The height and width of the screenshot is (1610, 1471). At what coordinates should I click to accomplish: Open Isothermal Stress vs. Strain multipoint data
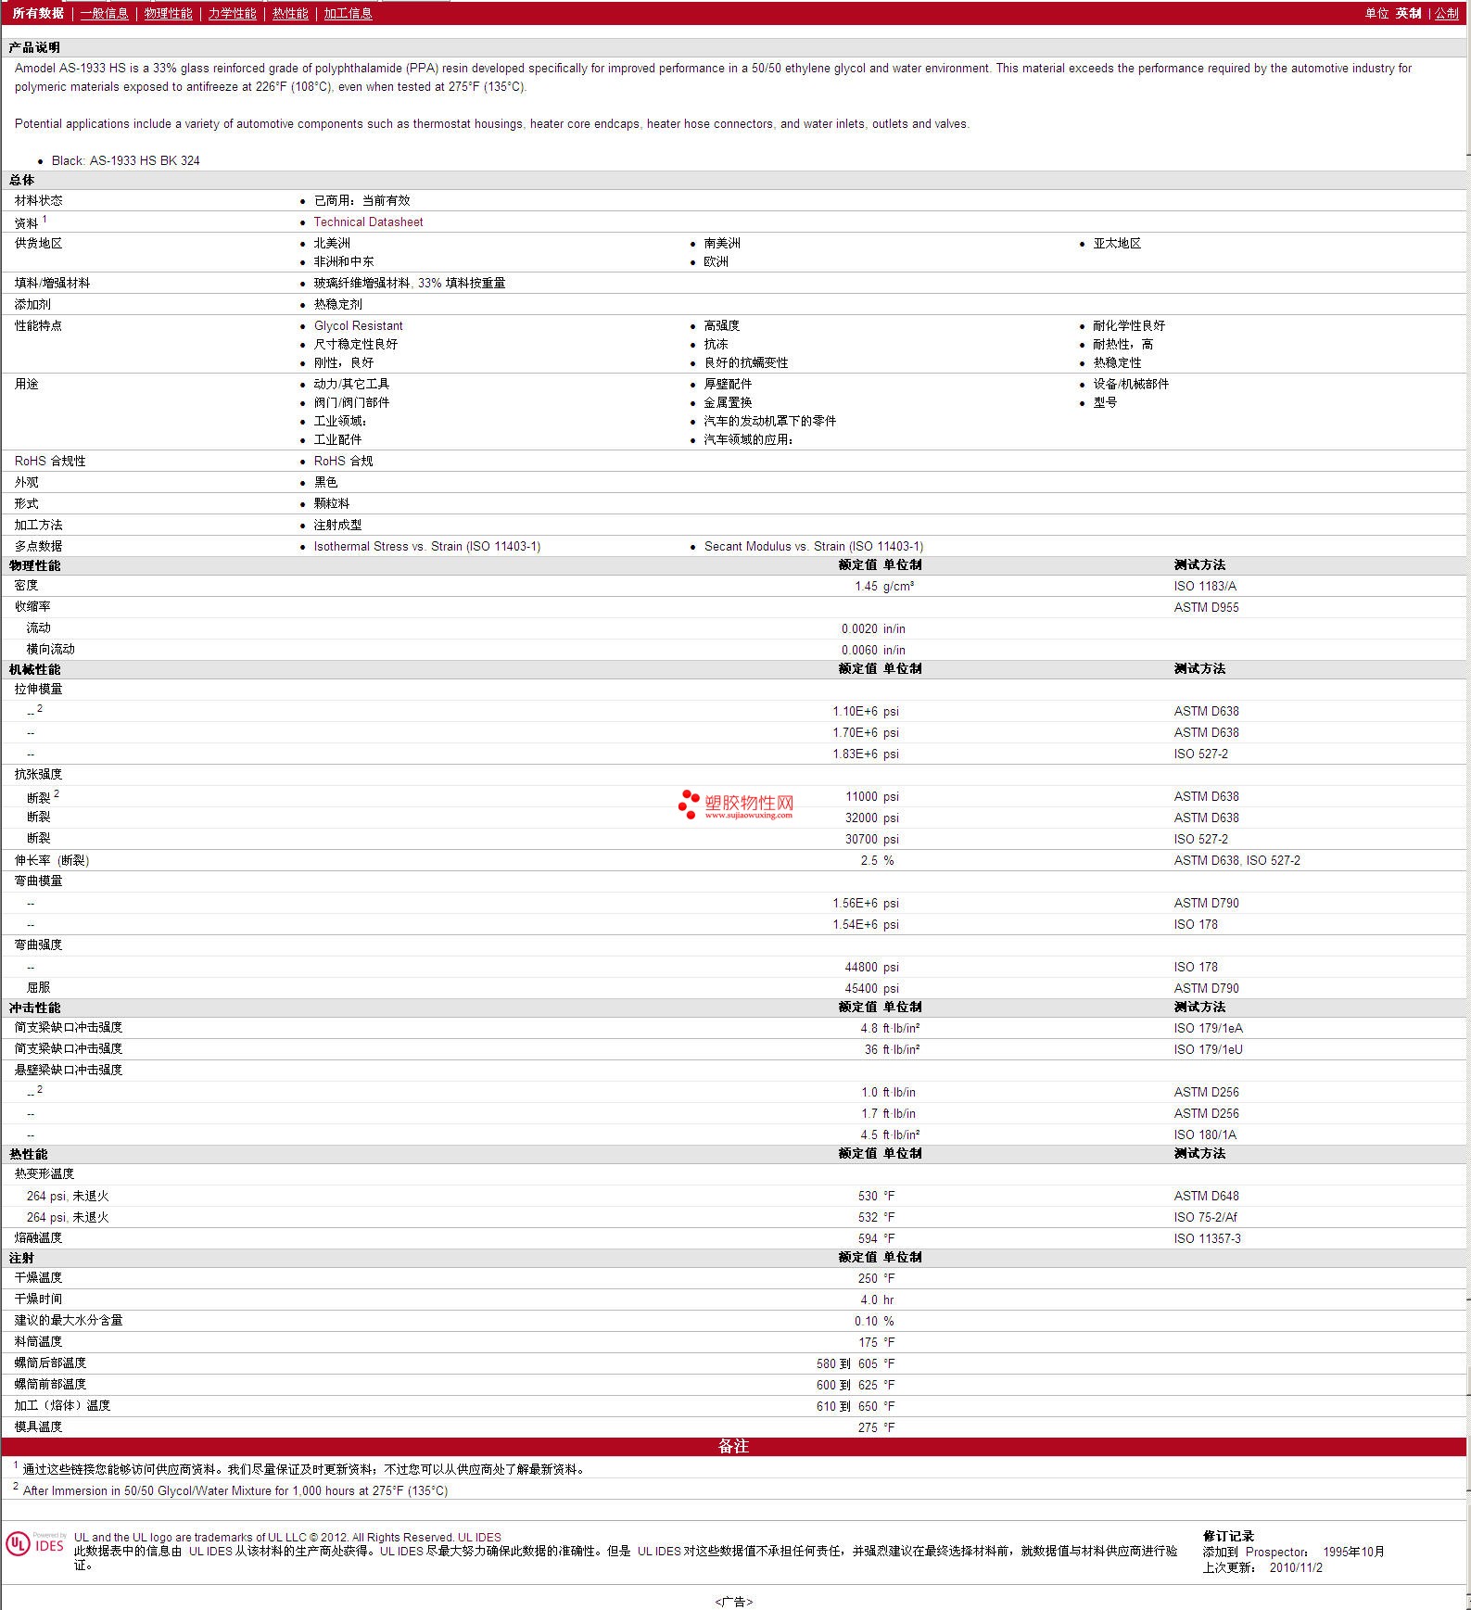[x=426, y=546]
